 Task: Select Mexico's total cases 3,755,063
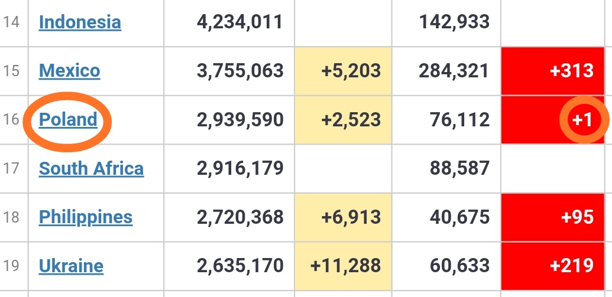tap(239, 71)
